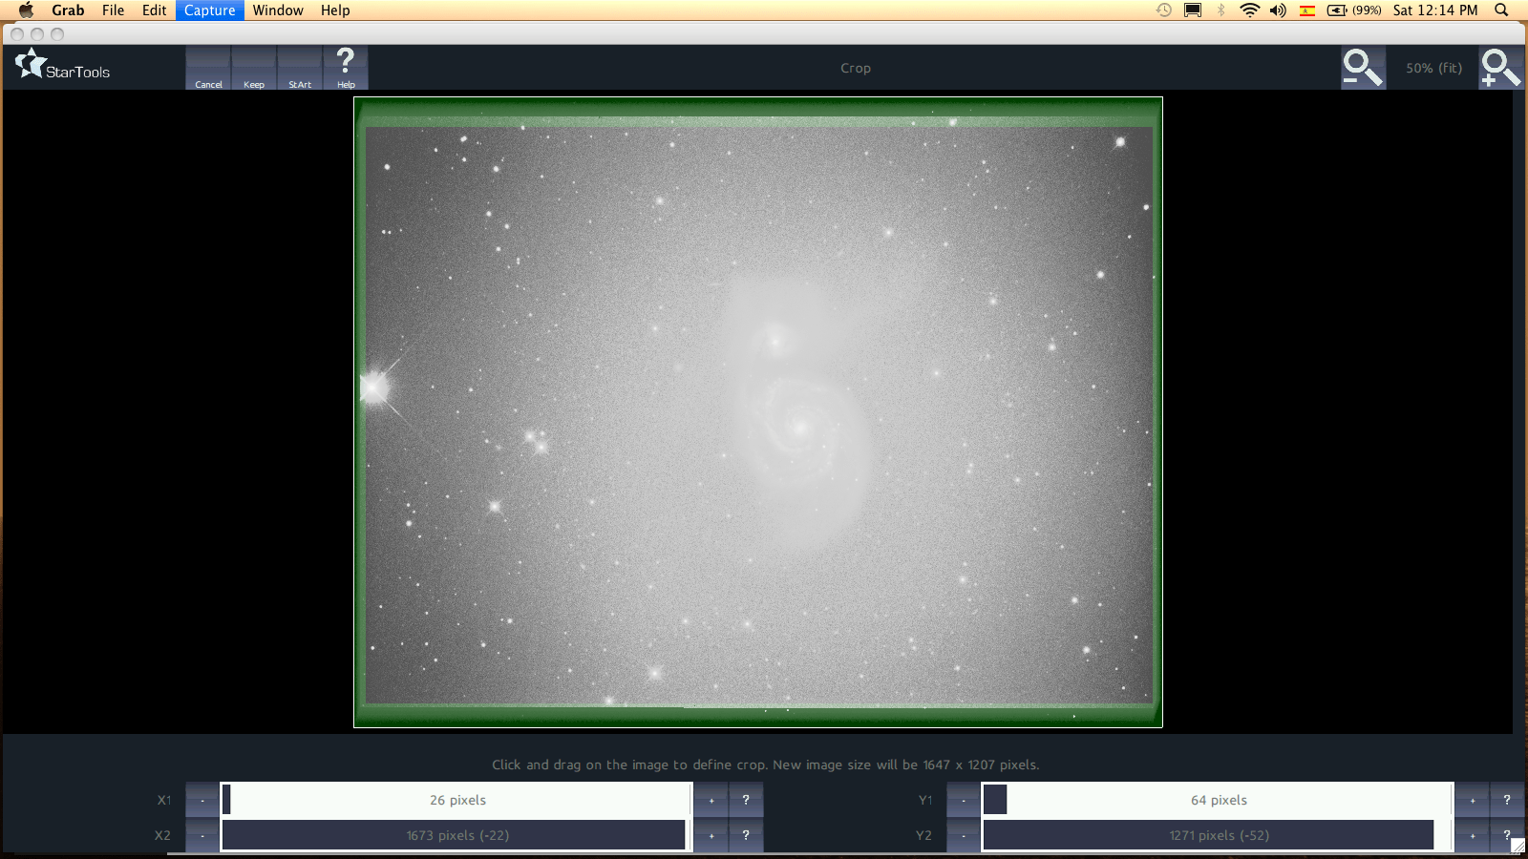Viewport: 1528px width, 859px height.
Task: Open StarTools Help with the question mark
Action: pyautogui.click(x=346, y=68)
